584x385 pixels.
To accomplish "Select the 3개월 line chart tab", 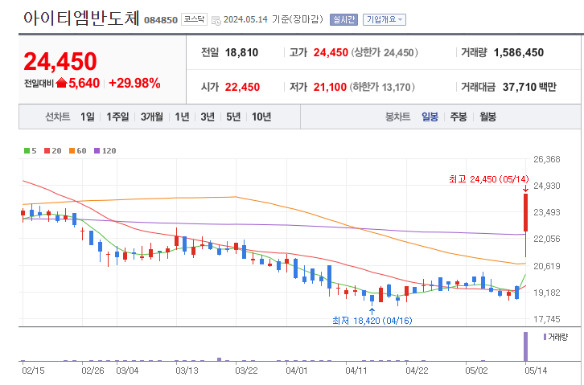I will pyautogui.click(x=151, y=117).
